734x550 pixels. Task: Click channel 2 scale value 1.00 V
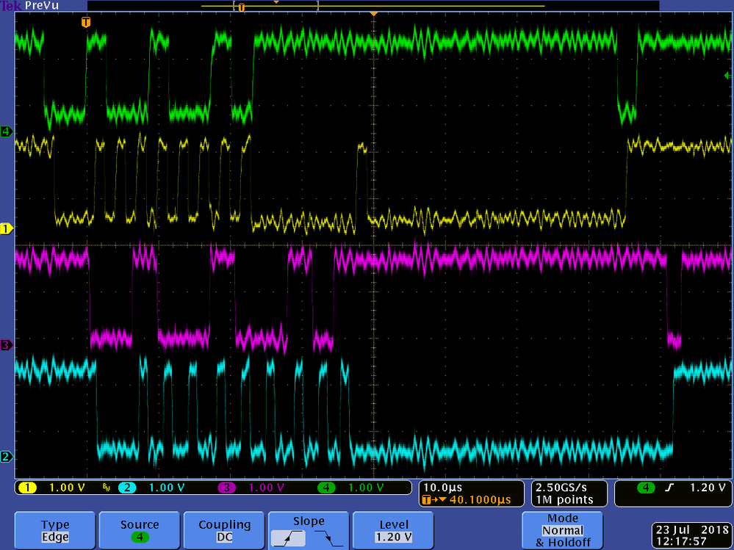point(167,488)
